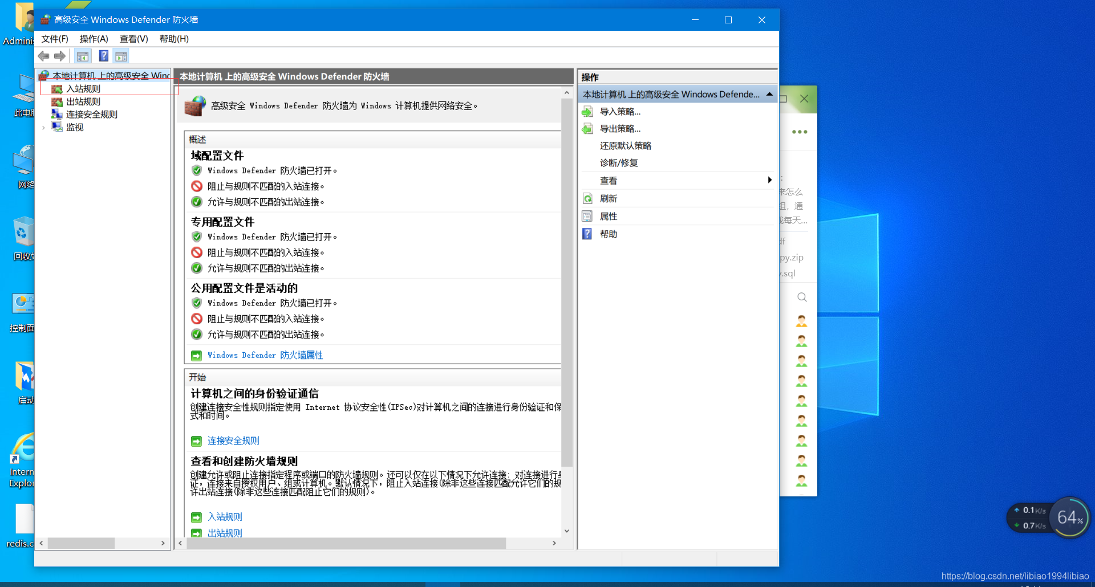Open the 帮助(H) menu

click(x=174, y=39)
